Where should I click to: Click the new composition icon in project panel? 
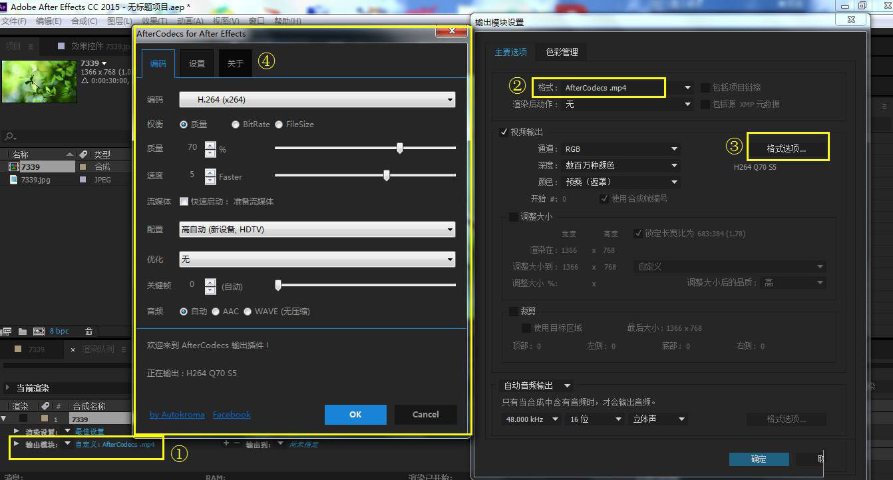coord(39,331)
